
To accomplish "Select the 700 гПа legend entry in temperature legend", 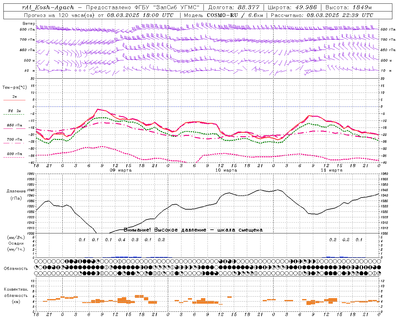I will pyautogui.click(x=15, y=140).
